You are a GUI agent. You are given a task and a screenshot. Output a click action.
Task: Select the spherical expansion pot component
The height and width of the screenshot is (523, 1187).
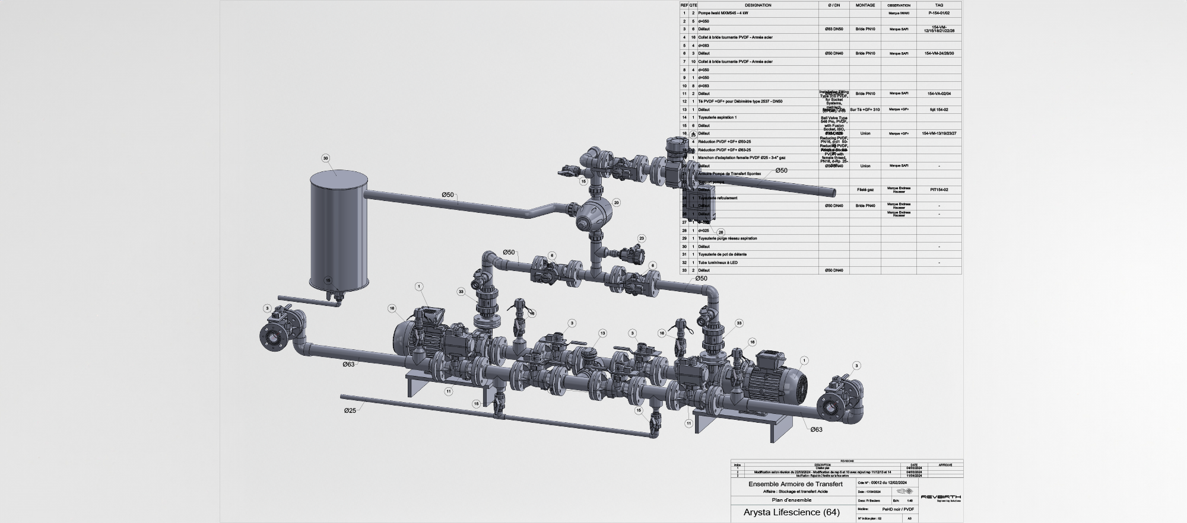(595, 215)
